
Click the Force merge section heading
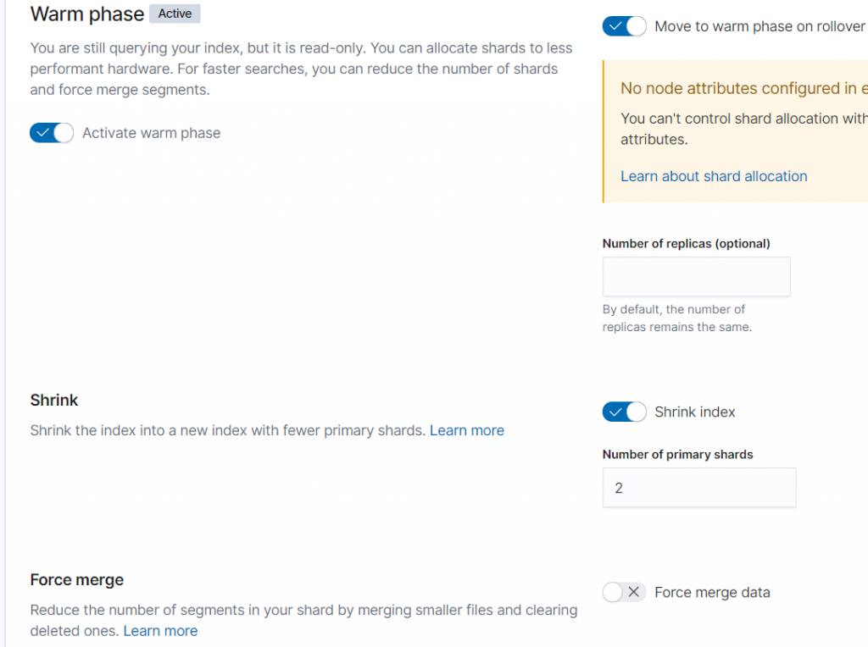77,580
